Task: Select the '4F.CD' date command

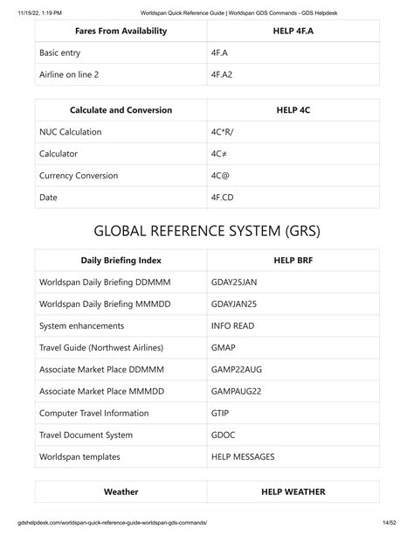Action: point(223,198)
